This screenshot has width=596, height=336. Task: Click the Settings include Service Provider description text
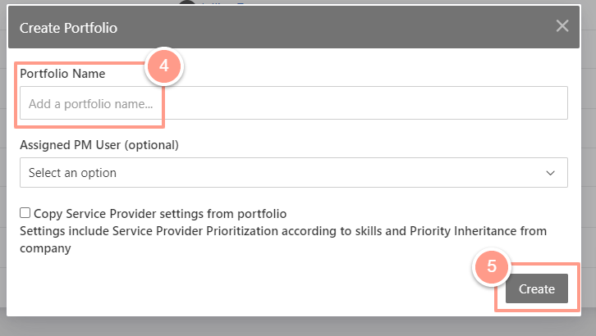pyautogui.click(x=283, y=239)
